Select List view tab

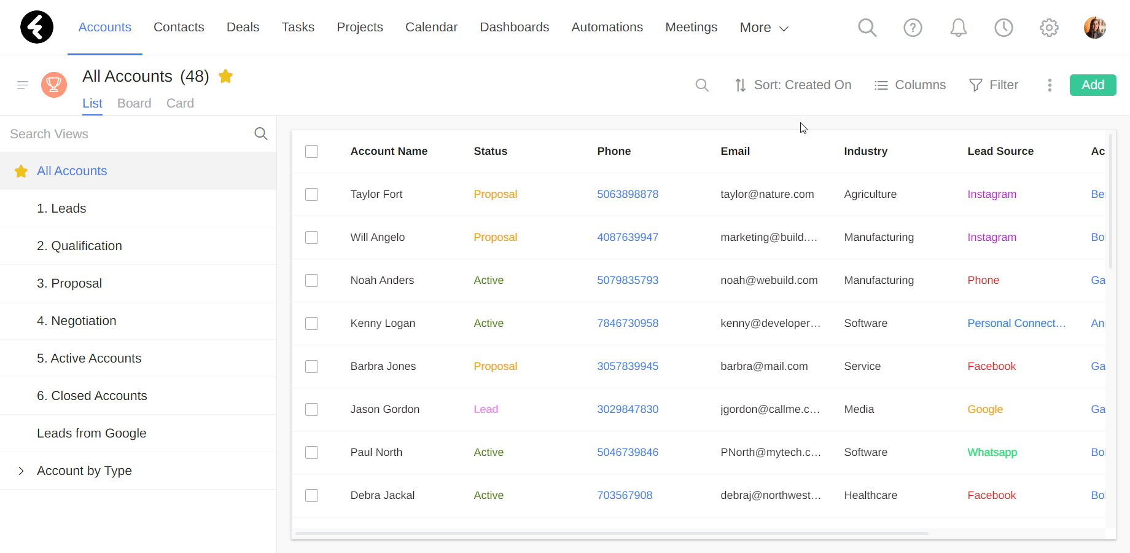[92, 103]
